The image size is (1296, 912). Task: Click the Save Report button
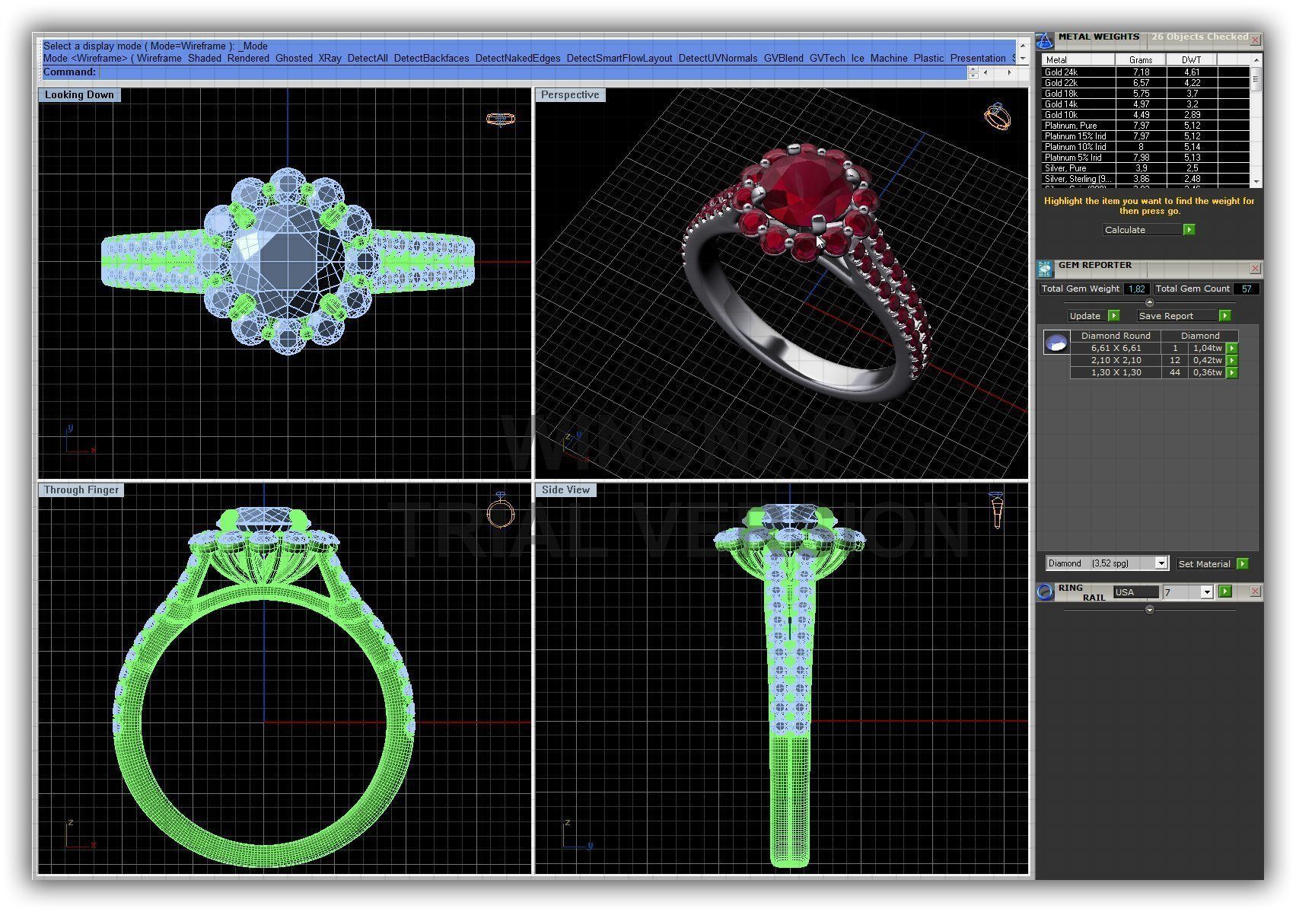point(1177,315)
